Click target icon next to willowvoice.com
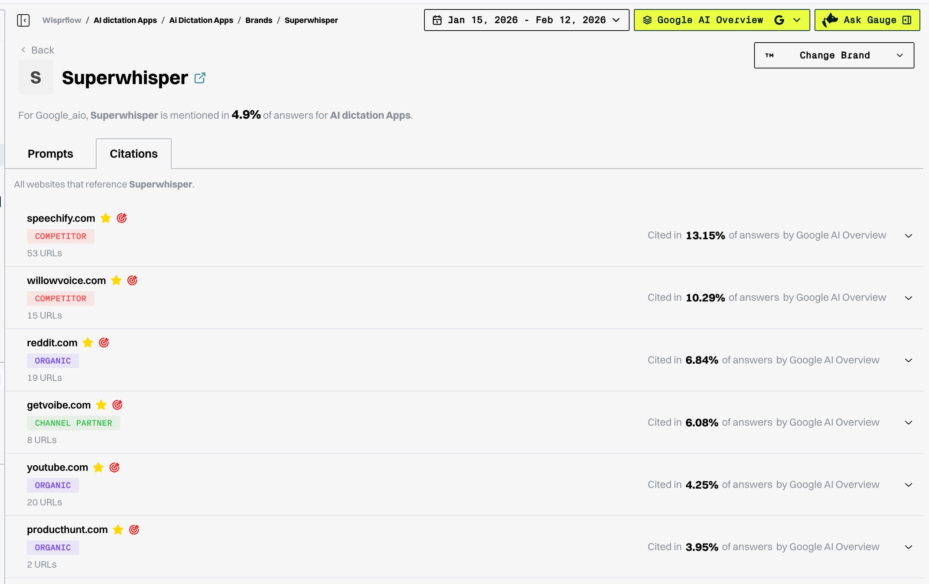The image size is (929, 584). pos(132,280)
